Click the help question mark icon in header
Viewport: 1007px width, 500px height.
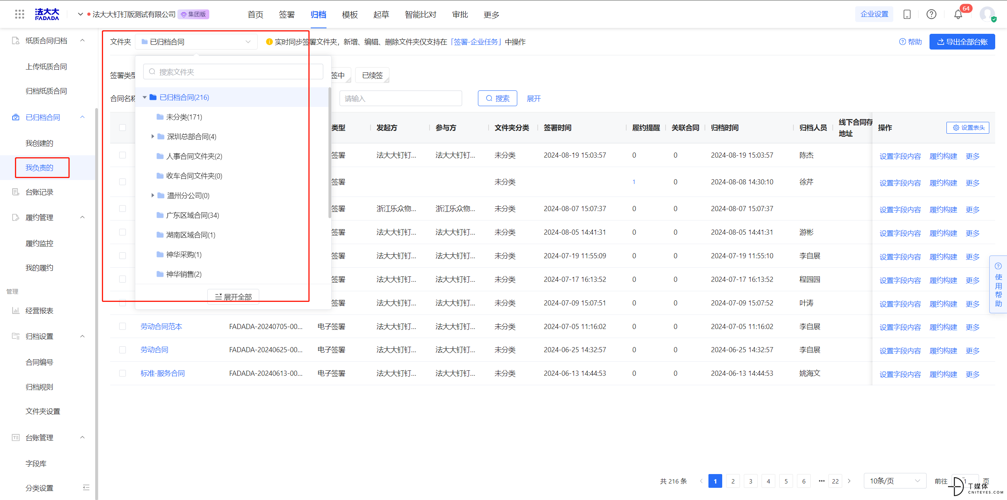[x=931, y=15]
